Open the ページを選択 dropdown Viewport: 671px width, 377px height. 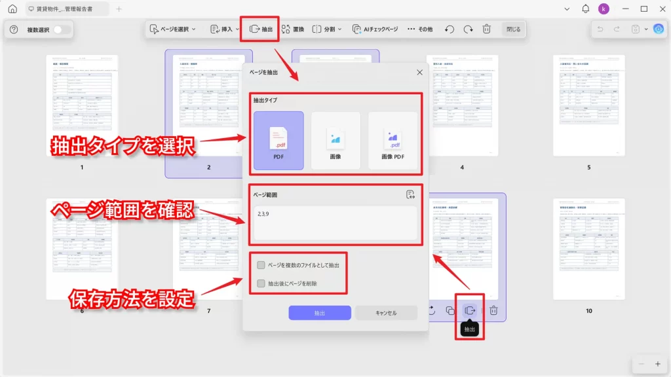coord(173,29)
